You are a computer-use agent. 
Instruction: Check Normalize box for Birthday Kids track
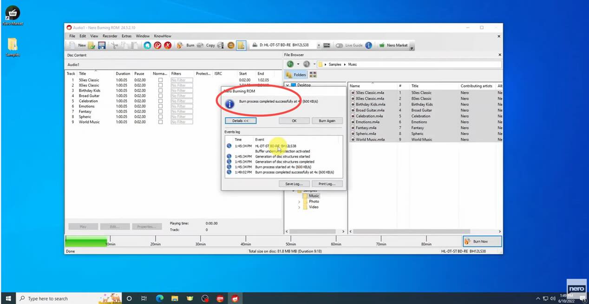tap(161, 90)
